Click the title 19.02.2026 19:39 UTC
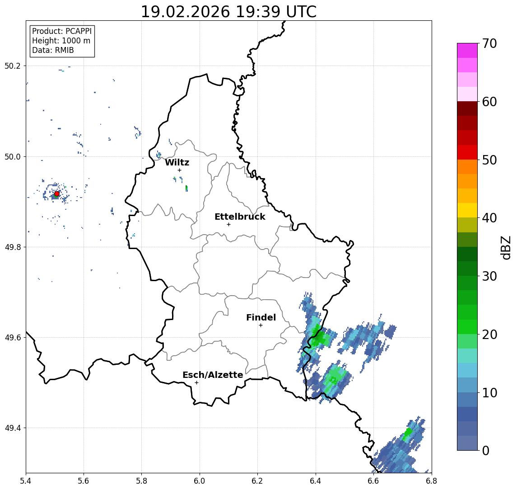The height and width of the screenshot is (490, 517). tap(228, 12)
